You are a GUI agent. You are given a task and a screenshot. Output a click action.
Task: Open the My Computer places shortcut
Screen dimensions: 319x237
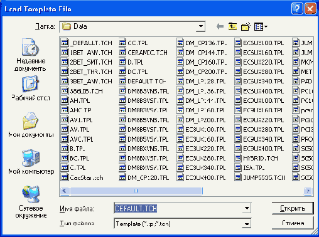click(x=31, y=162)
